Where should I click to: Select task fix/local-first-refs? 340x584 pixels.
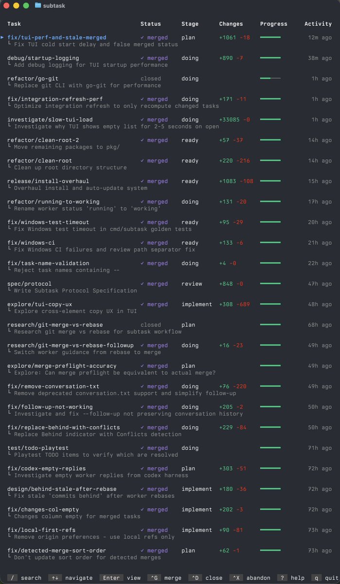pyautogui.click(x=41, y=530)
